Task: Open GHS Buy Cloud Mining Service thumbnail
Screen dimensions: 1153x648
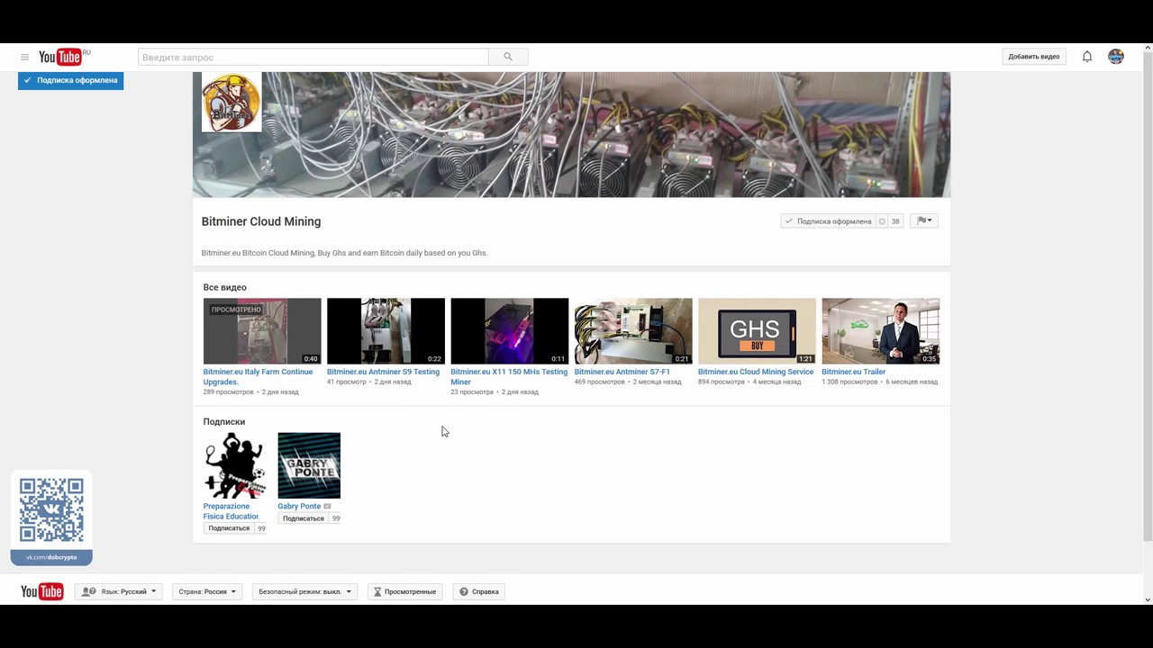Action: [x=757, y=331]
